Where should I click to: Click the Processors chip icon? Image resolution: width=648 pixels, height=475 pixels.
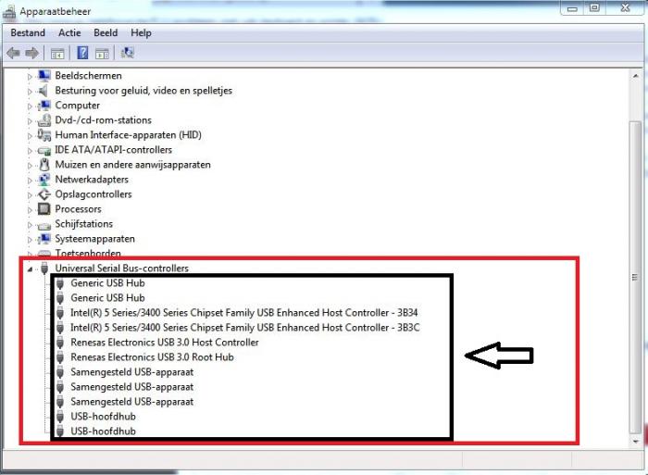(x=44, y=208)
